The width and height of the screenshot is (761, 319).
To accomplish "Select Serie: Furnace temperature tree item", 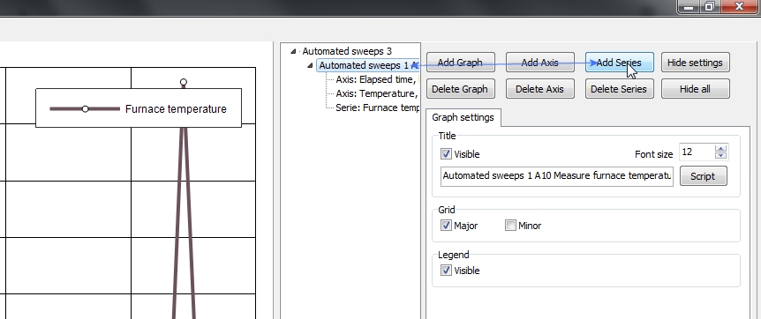I will [x=377, y=108].
